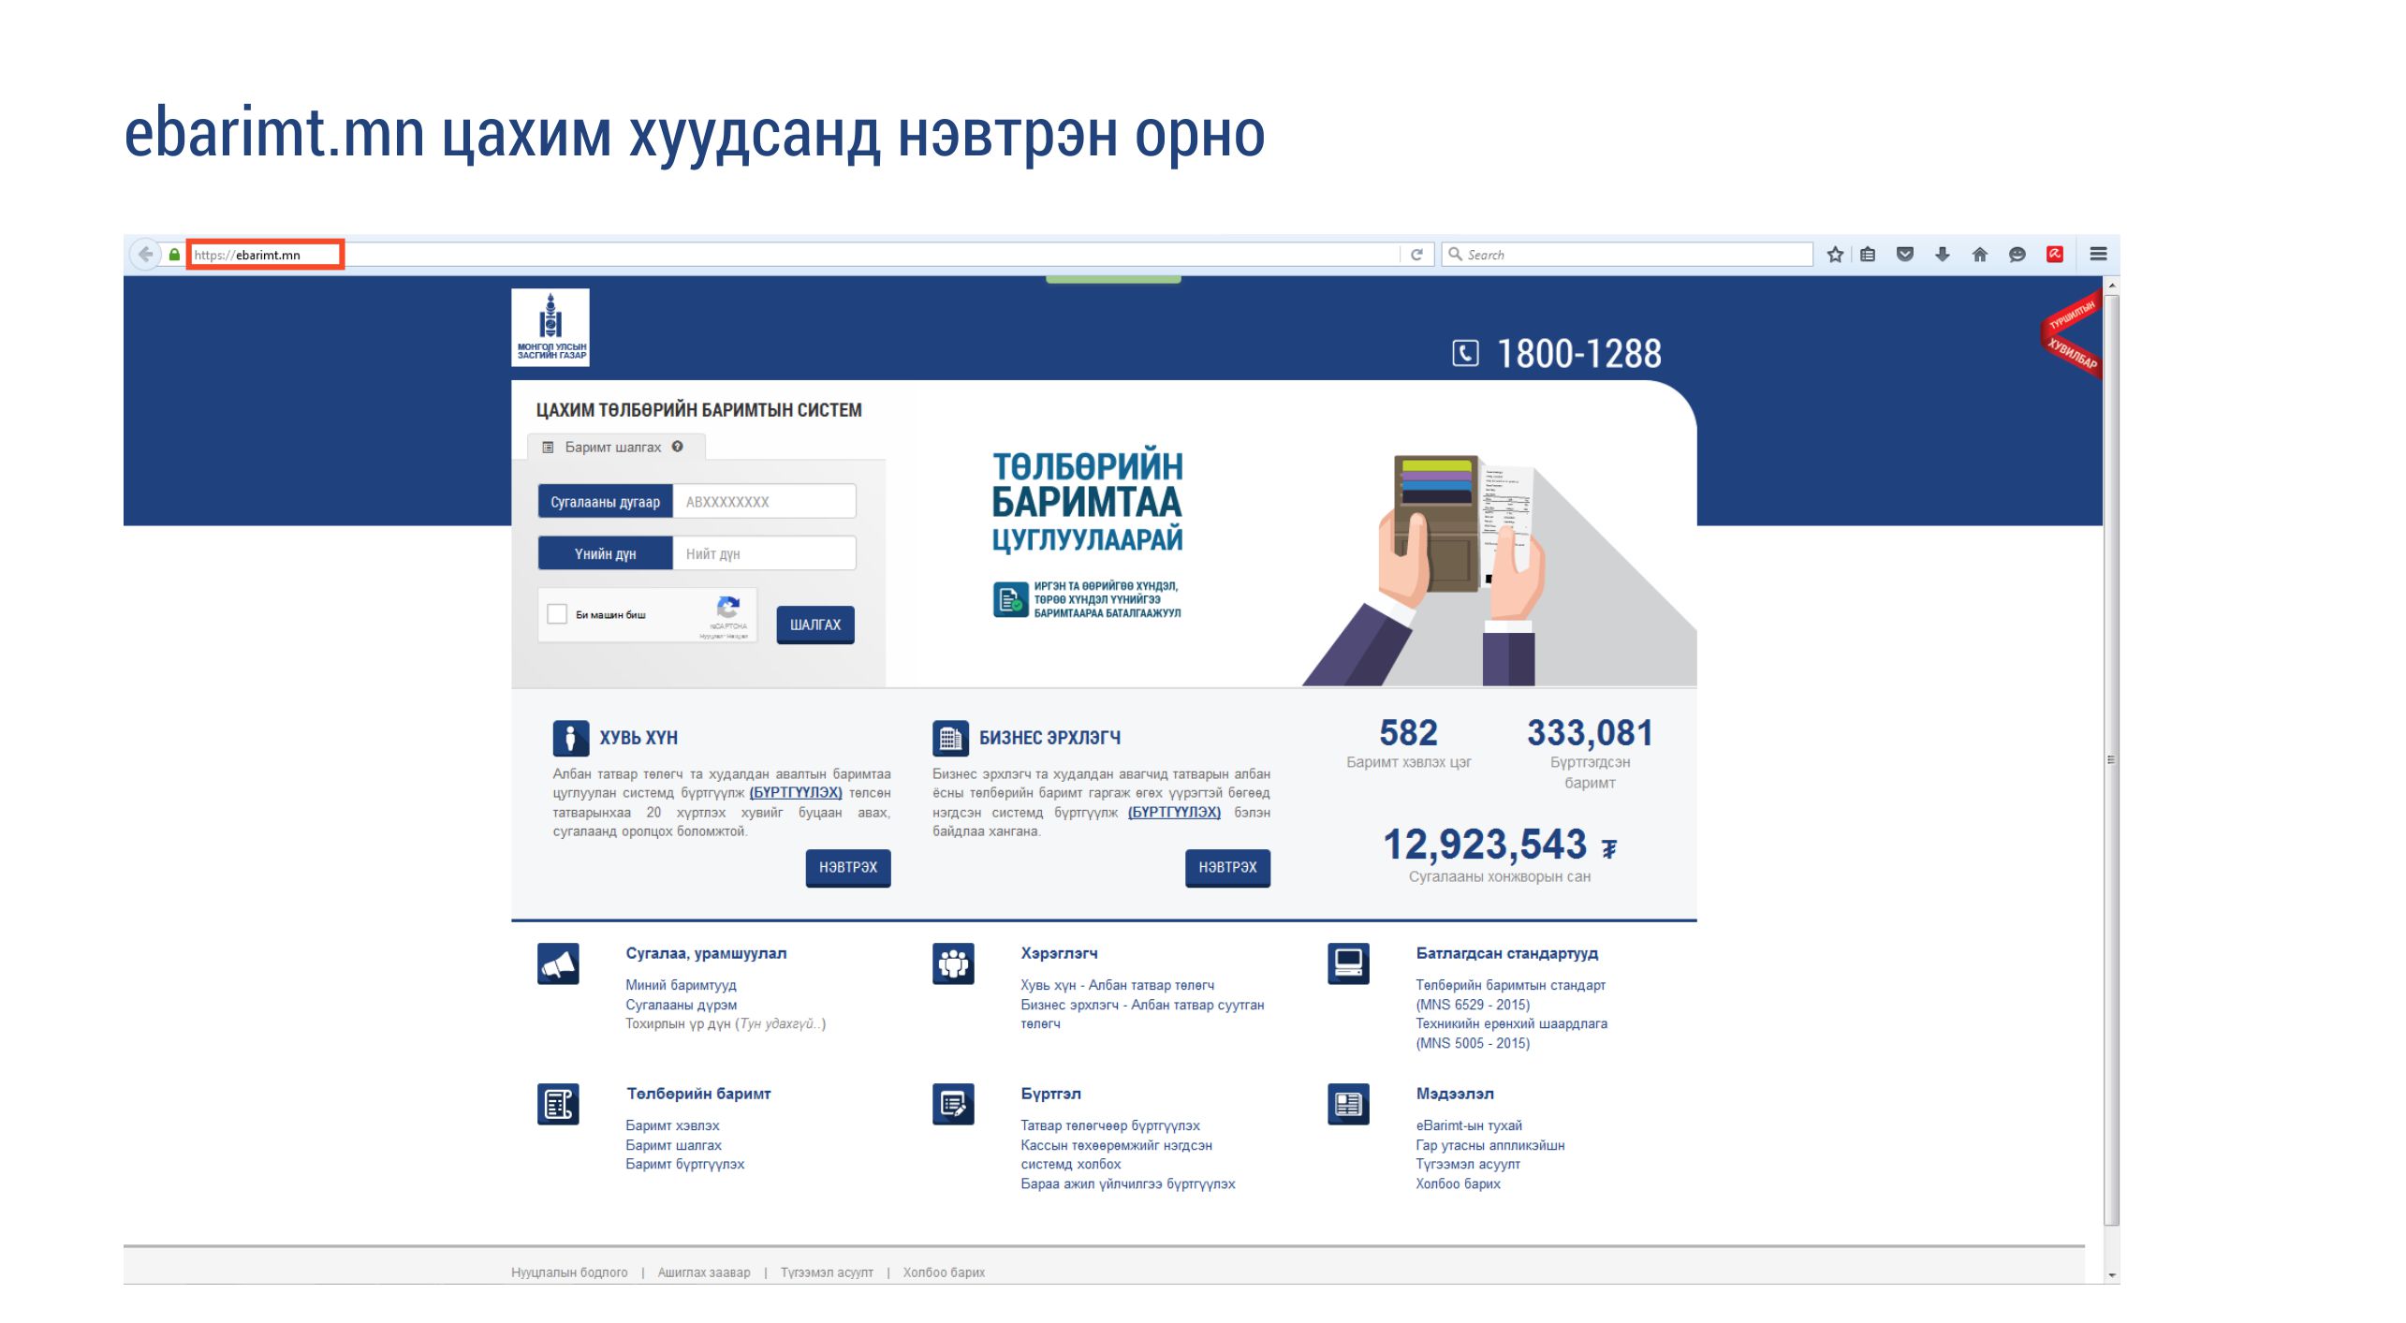Click the БИЗНЕС ЭРХЛЭГЧ building icon
Viewport: 2406px width, 1323px height.
click(x=950, y=738)
